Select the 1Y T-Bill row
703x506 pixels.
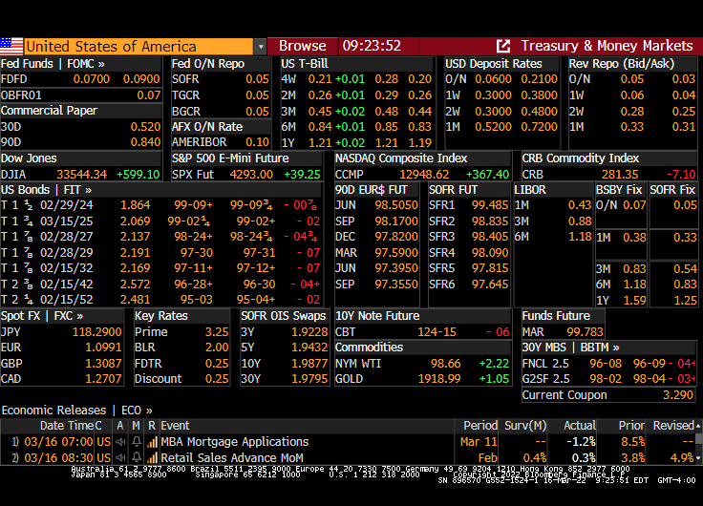point(357,143)
